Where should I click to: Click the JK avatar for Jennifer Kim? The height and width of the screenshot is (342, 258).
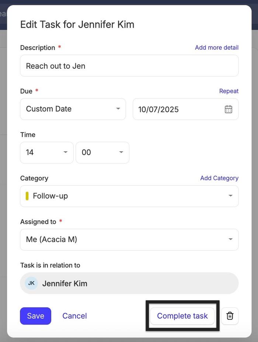pos(31,283)
